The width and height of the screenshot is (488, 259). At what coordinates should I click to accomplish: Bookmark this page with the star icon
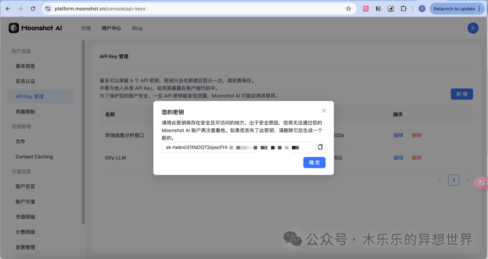(x=348, y=9)
